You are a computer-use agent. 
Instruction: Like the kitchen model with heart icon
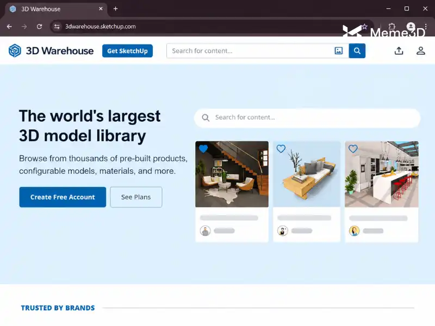pos(353,149)
